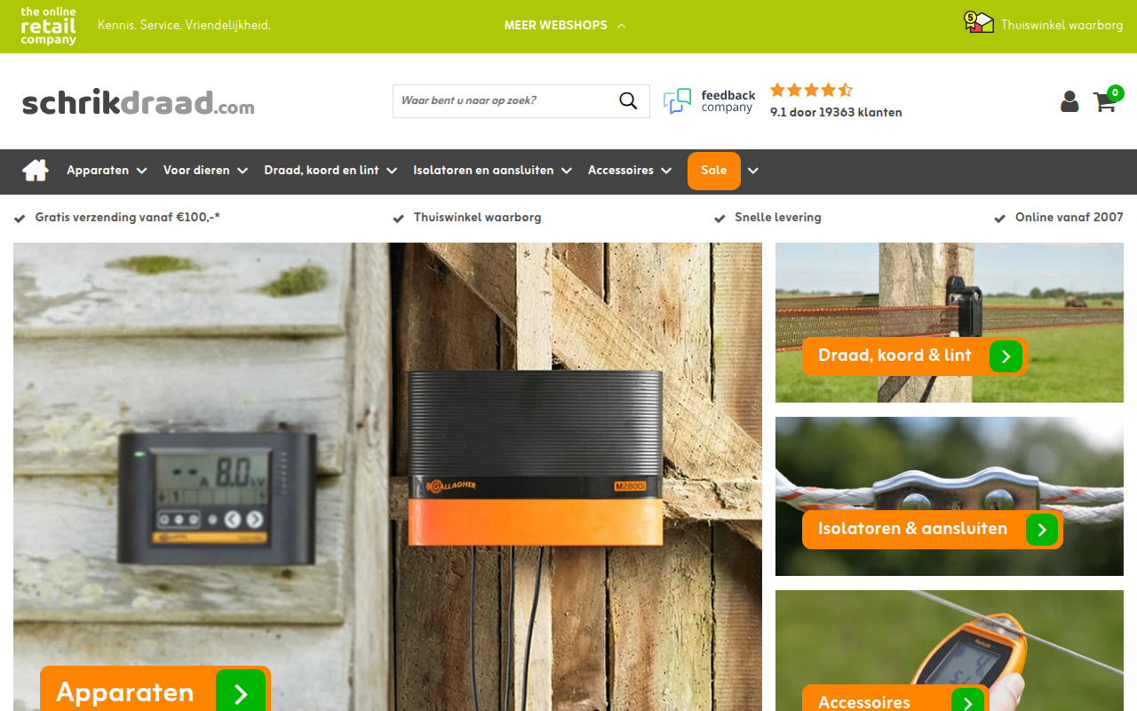1137x711 pixels.
Task: Click the Thuiswinkel waarborg envelope logo
Action: pyautogui.click(x=979, y=23)
